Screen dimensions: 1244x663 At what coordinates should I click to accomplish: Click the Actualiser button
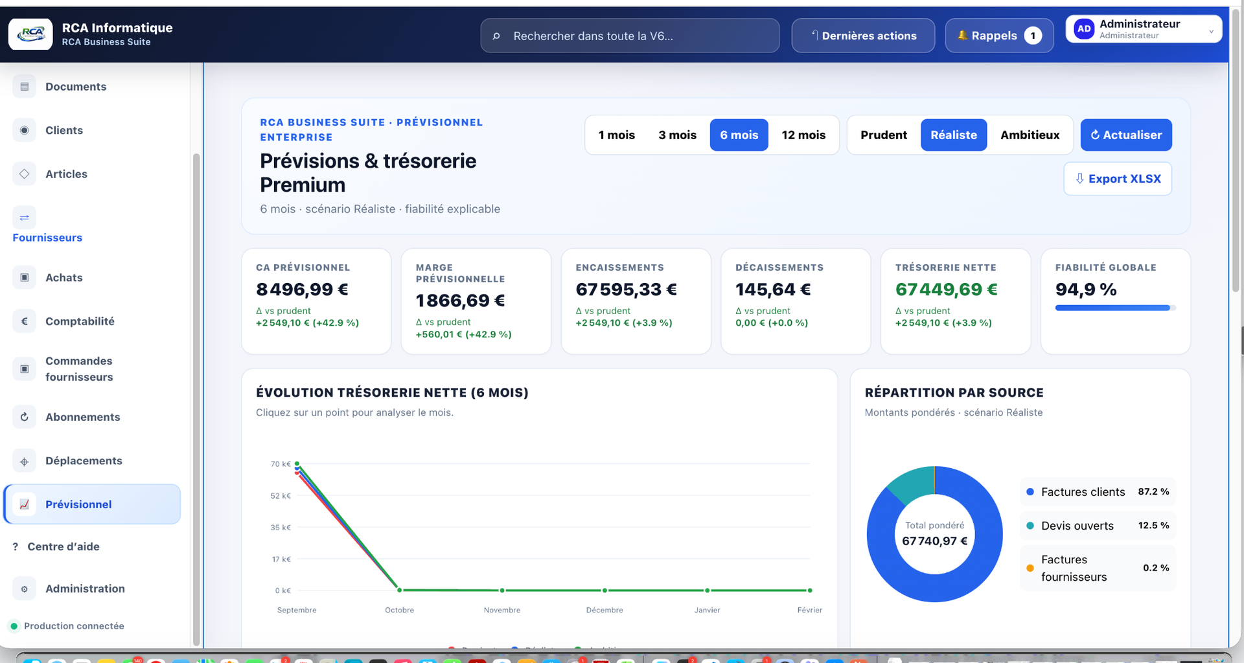click(x=1126, y=135)
